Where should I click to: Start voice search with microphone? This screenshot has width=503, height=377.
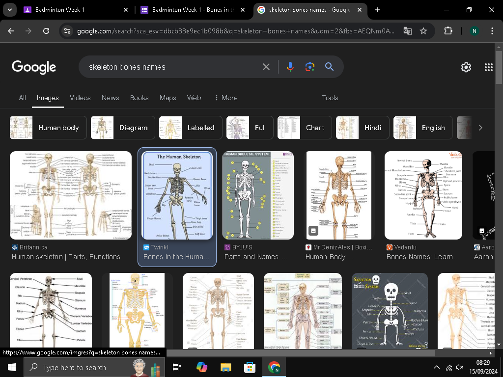[x=290, y=67]
